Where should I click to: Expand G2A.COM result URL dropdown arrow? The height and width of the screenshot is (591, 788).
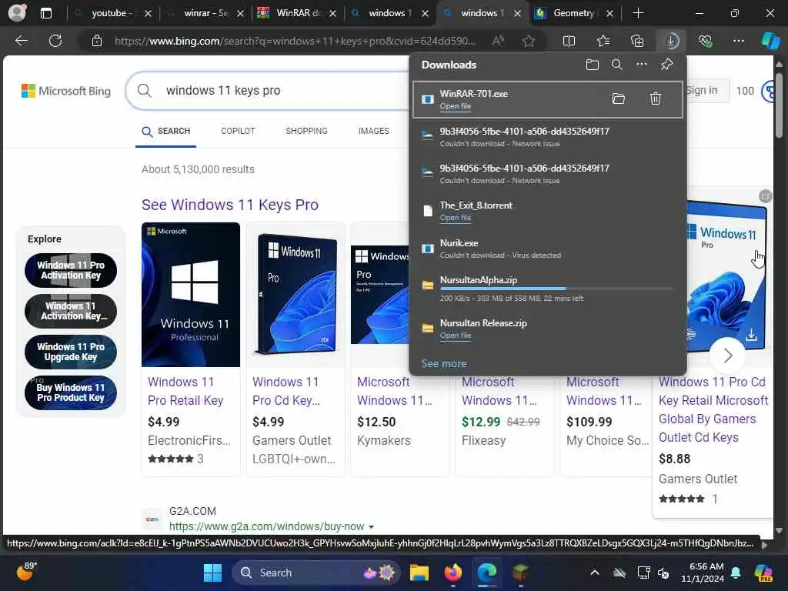(x=372, y=526)
